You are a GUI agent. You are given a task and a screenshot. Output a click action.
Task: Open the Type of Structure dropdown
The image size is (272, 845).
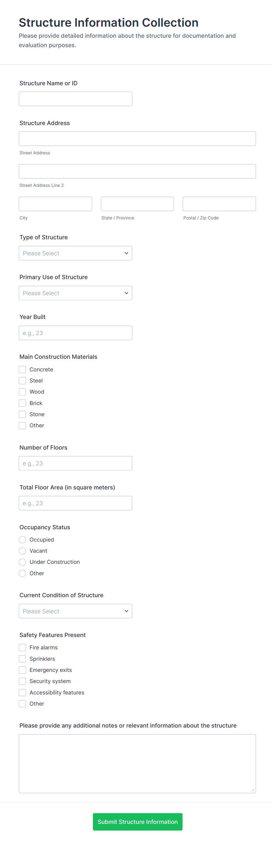[x=75, y=253]
